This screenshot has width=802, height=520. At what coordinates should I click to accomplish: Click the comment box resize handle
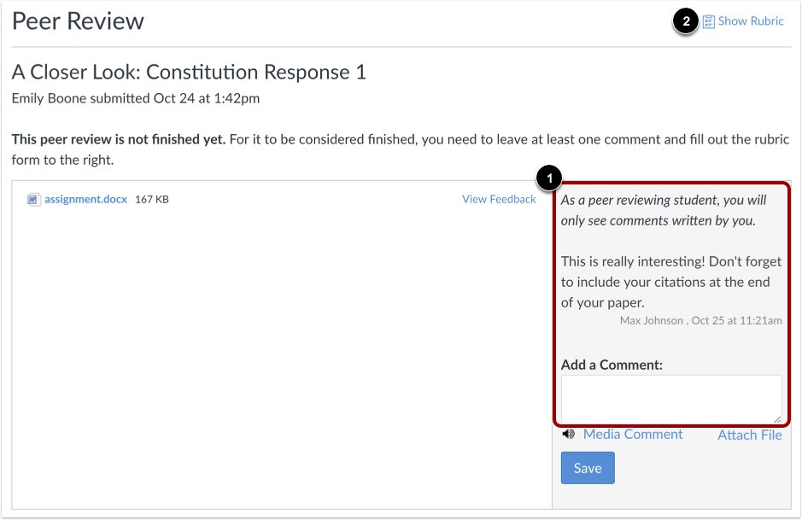pos(777,418)
